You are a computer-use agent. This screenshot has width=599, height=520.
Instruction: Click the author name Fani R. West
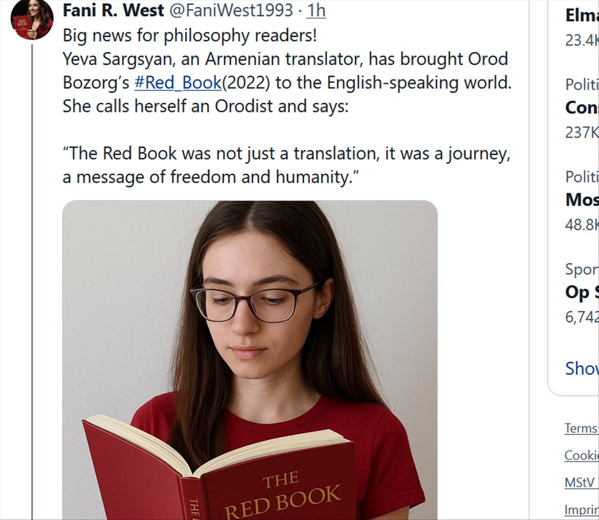pos(114,10)
